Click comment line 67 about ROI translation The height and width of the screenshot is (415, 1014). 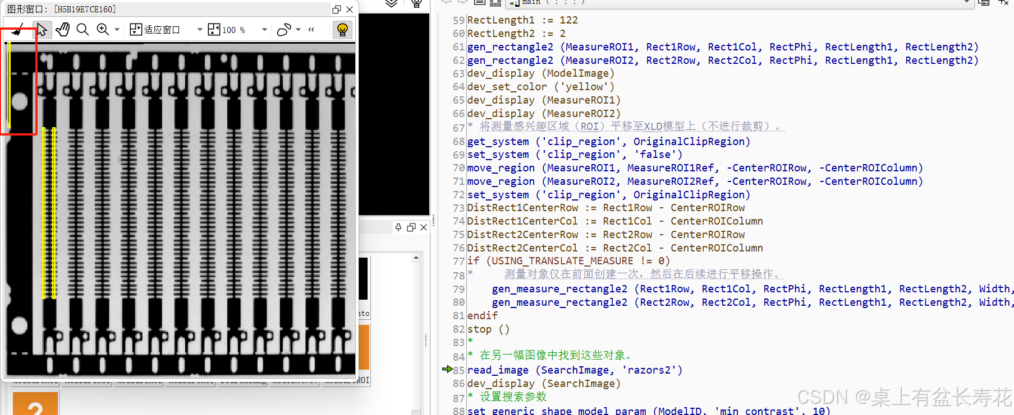click(x=626, y=127)
